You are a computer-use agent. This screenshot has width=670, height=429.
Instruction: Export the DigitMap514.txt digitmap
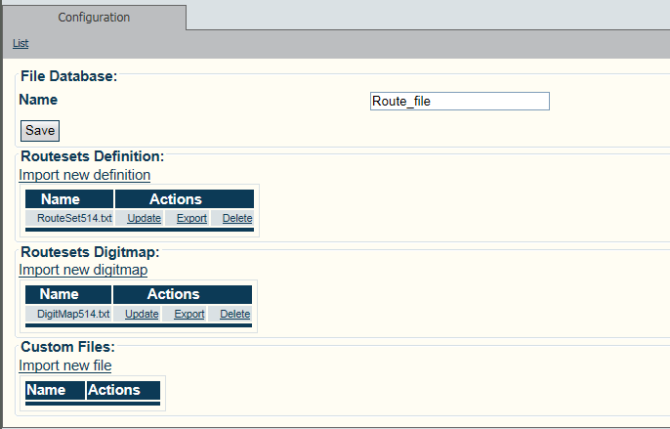pos(189,314)
